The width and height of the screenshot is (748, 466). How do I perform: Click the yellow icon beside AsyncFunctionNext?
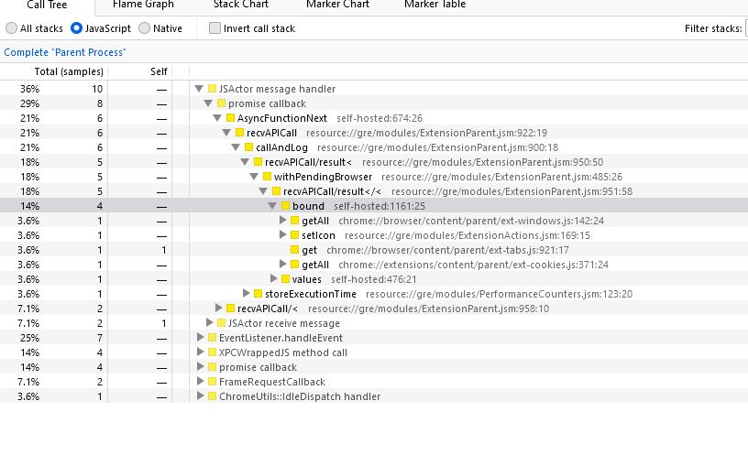coord(230,118)
